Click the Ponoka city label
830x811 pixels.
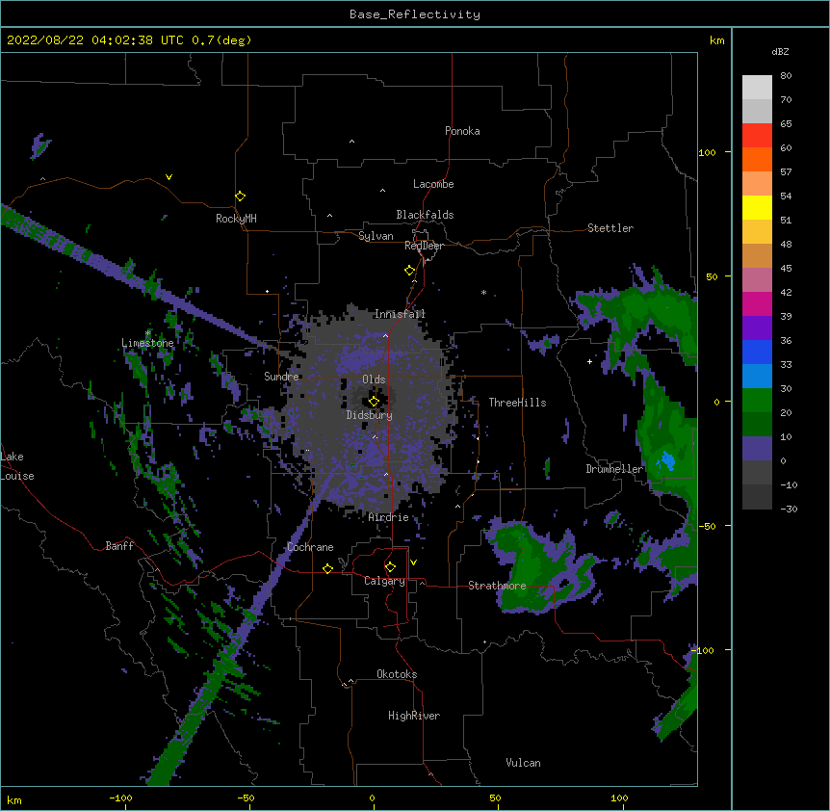462,131
